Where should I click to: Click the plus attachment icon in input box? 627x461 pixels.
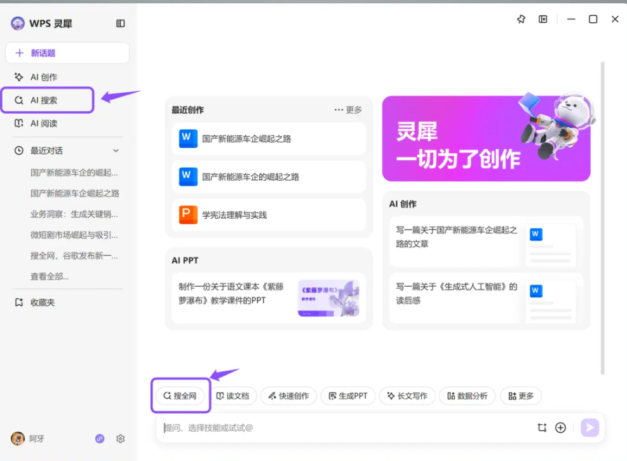(561, 428)
